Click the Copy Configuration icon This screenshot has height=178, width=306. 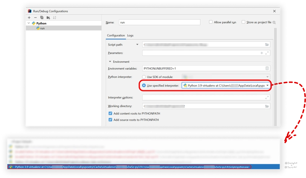tap(42, 18)
